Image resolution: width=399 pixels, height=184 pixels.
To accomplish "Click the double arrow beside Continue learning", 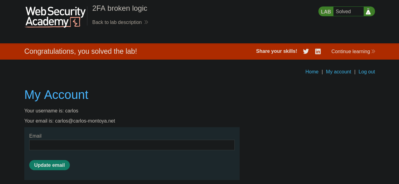I will point(373,51).
